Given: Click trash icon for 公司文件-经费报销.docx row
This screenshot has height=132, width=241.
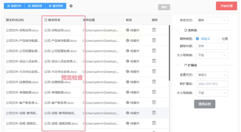Looking at the screenshot, I should point(154,81).
